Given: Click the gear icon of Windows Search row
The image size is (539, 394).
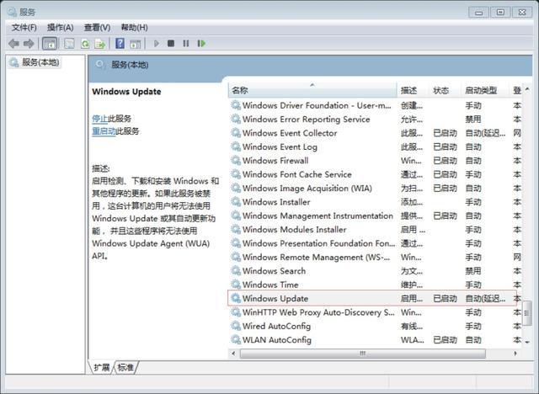Looking at the screenshot, I should click(236, 271).
